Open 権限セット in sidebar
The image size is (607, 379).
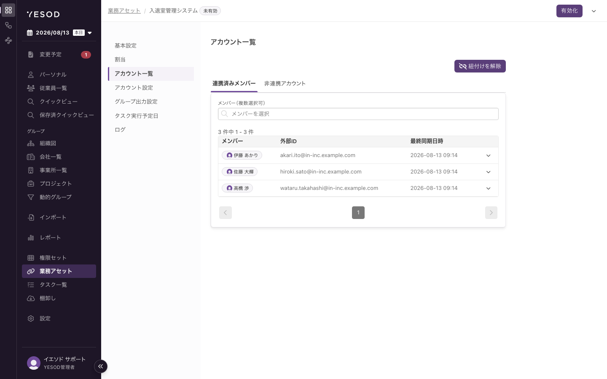pos(59,258)
